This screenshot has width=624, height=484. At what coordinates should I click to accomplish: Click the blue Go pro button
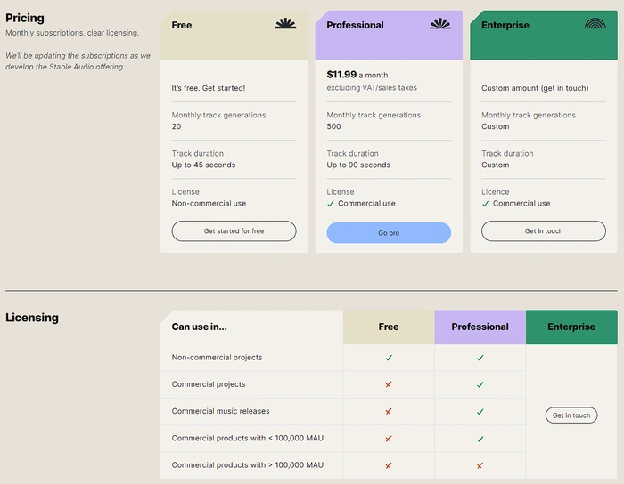389,233
